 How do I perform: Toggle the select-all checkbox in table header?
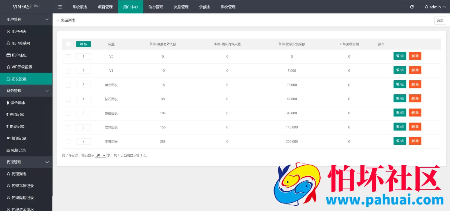pos(68,44)
